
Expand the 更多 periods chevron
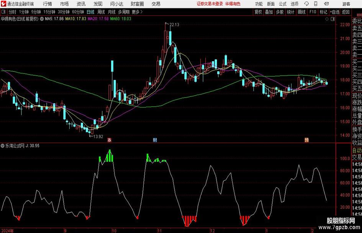[x=138, y=12]
